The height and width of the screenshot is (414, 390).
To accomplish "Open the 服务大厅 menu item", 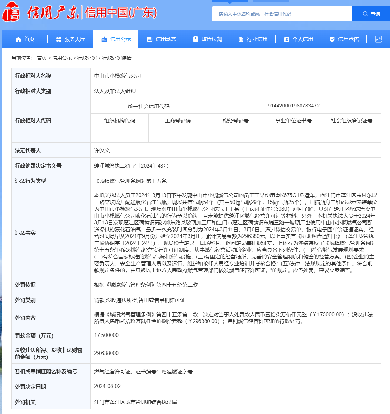I will coord(70,39).
